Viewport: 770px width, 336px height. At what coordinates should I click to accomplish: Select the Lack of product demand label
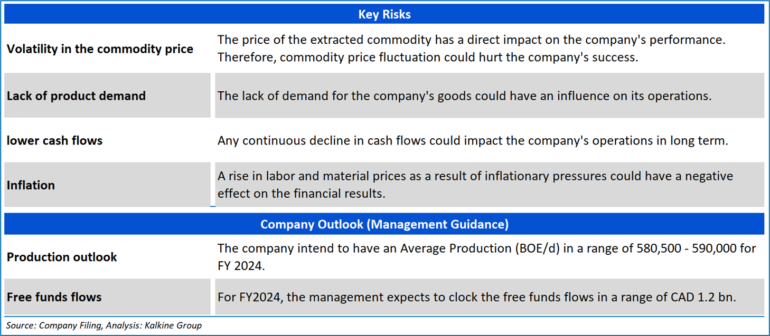point(76,96)
